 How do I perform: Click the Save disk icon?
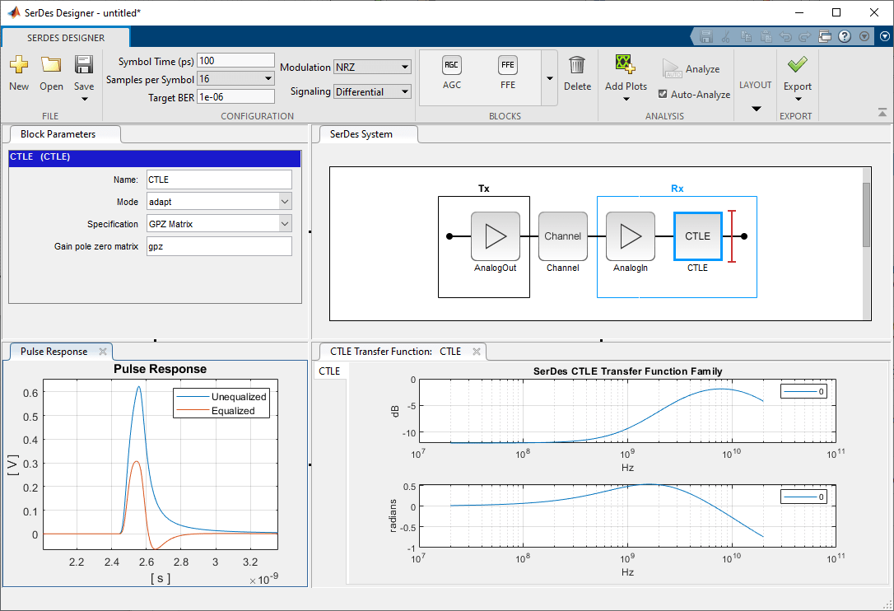pyautogui.click(x=84, y=64)
